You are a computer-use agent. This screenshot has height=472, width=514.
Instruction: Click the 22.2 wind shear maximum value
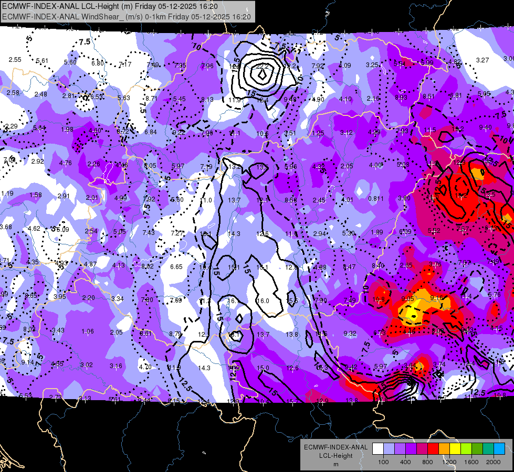tap(262, 67)
